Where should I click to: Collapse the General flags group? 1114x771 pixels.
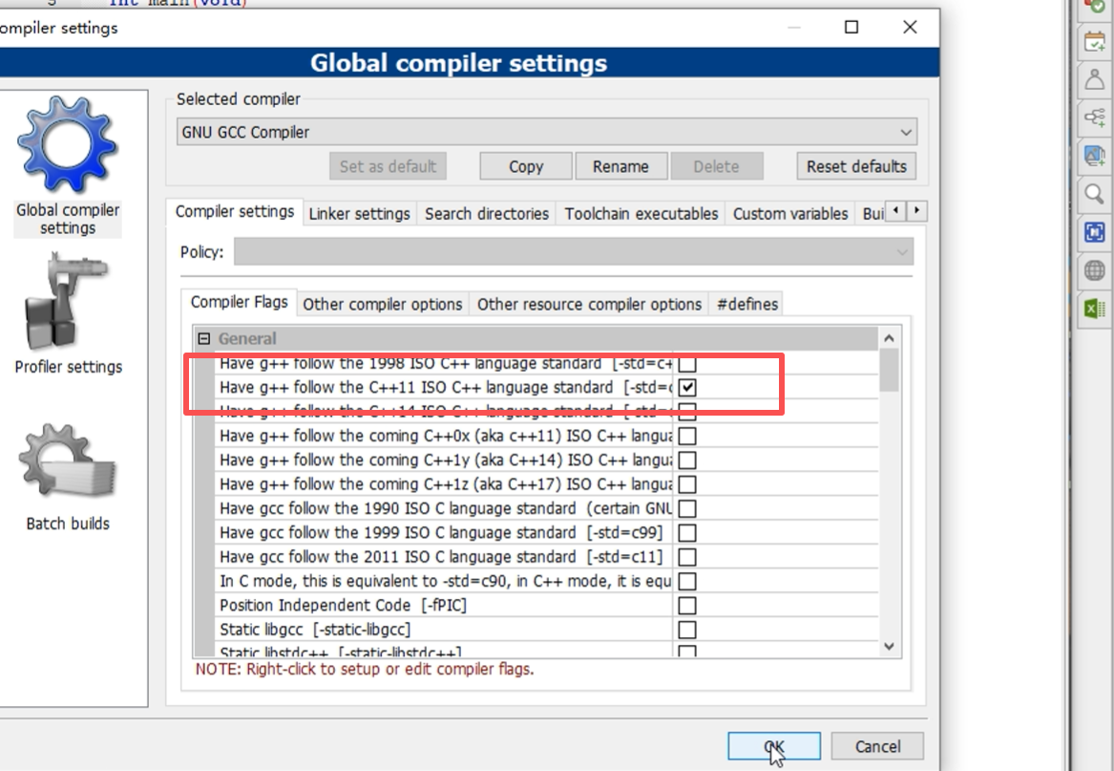(204, 338)
